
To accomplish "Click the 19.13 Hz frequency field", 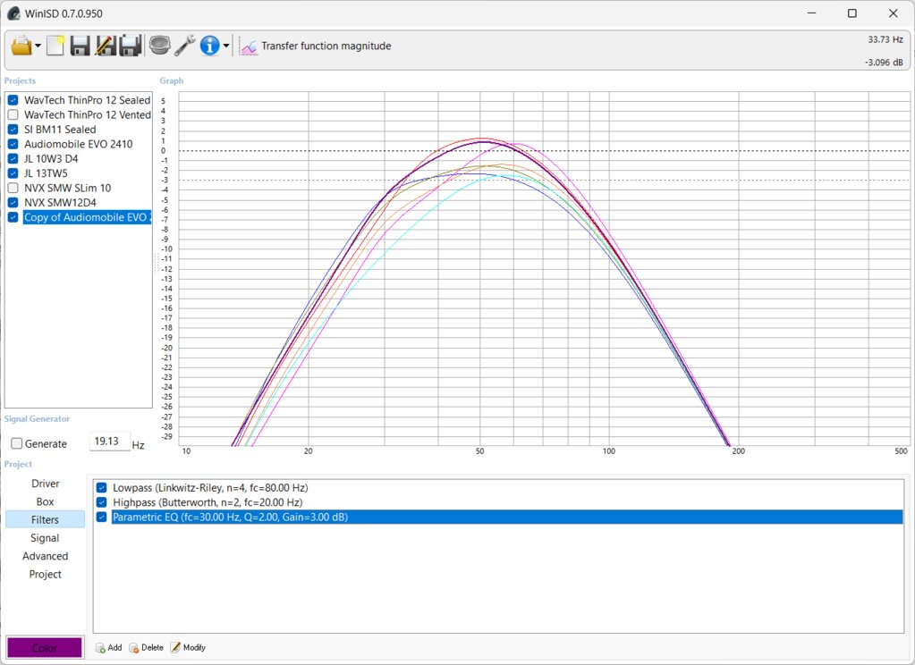I will [109, 442].
